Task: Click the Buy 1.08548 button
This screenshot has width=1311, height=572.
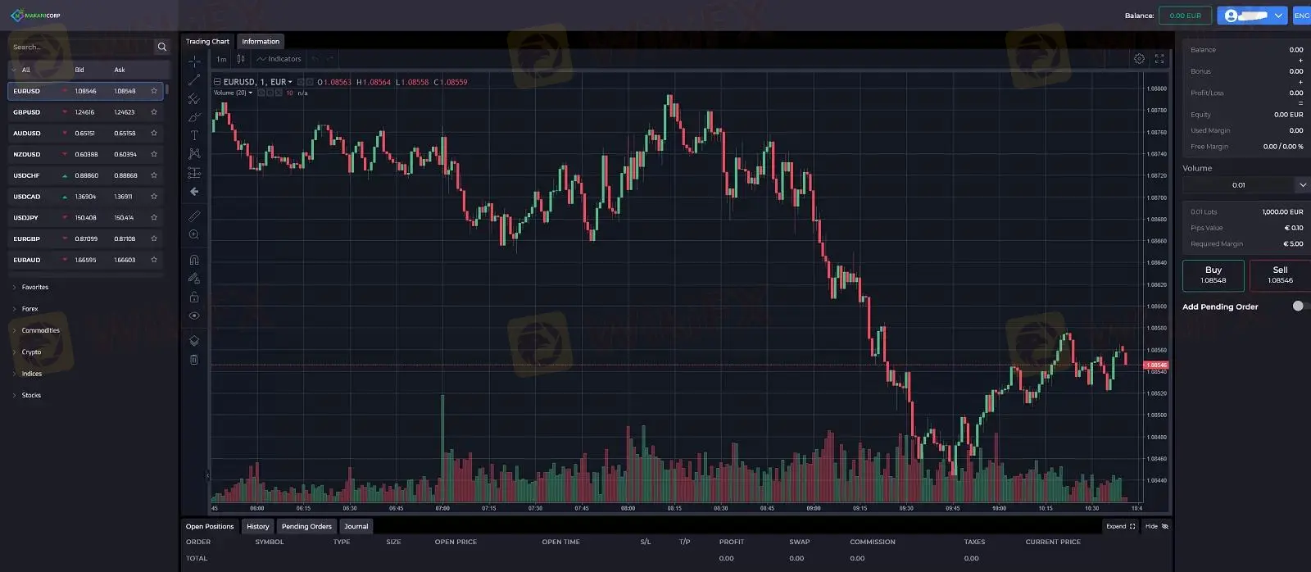Action: 1213,275
